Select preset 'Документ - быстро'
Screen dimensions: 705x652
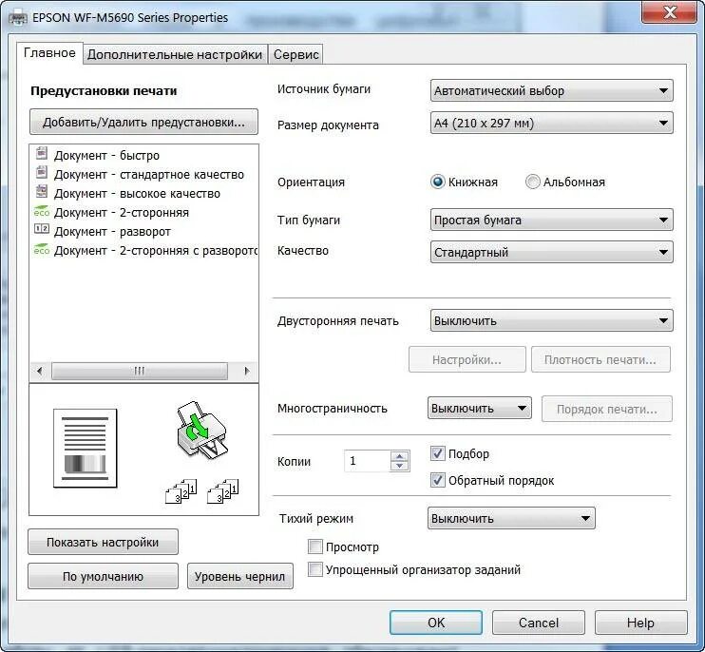106,156
